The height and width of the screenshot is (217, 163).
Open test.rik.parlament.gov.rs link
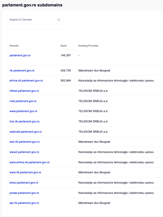pos(25,142)
